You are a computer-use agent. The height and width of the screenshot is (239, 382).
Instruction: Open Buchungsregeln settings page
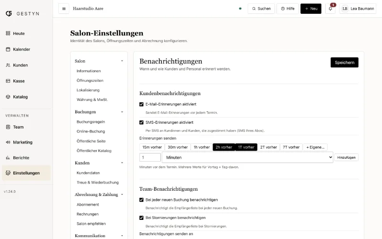click(91, 122)
